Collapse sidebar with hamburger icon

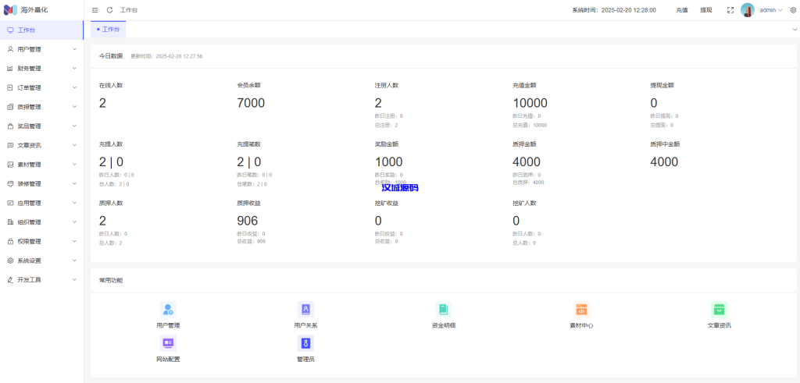95,10
